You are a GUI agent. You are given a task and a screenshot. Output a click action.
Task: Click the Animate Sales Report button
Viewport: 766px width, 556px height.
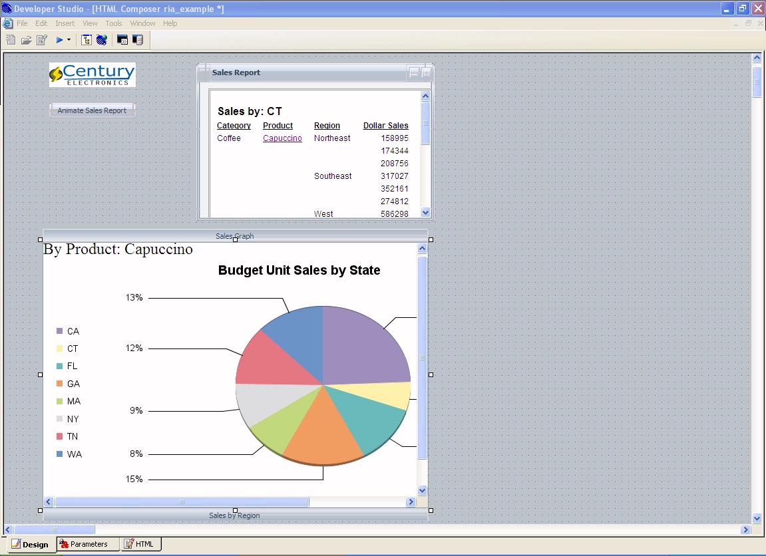click(x=92, y=110)
